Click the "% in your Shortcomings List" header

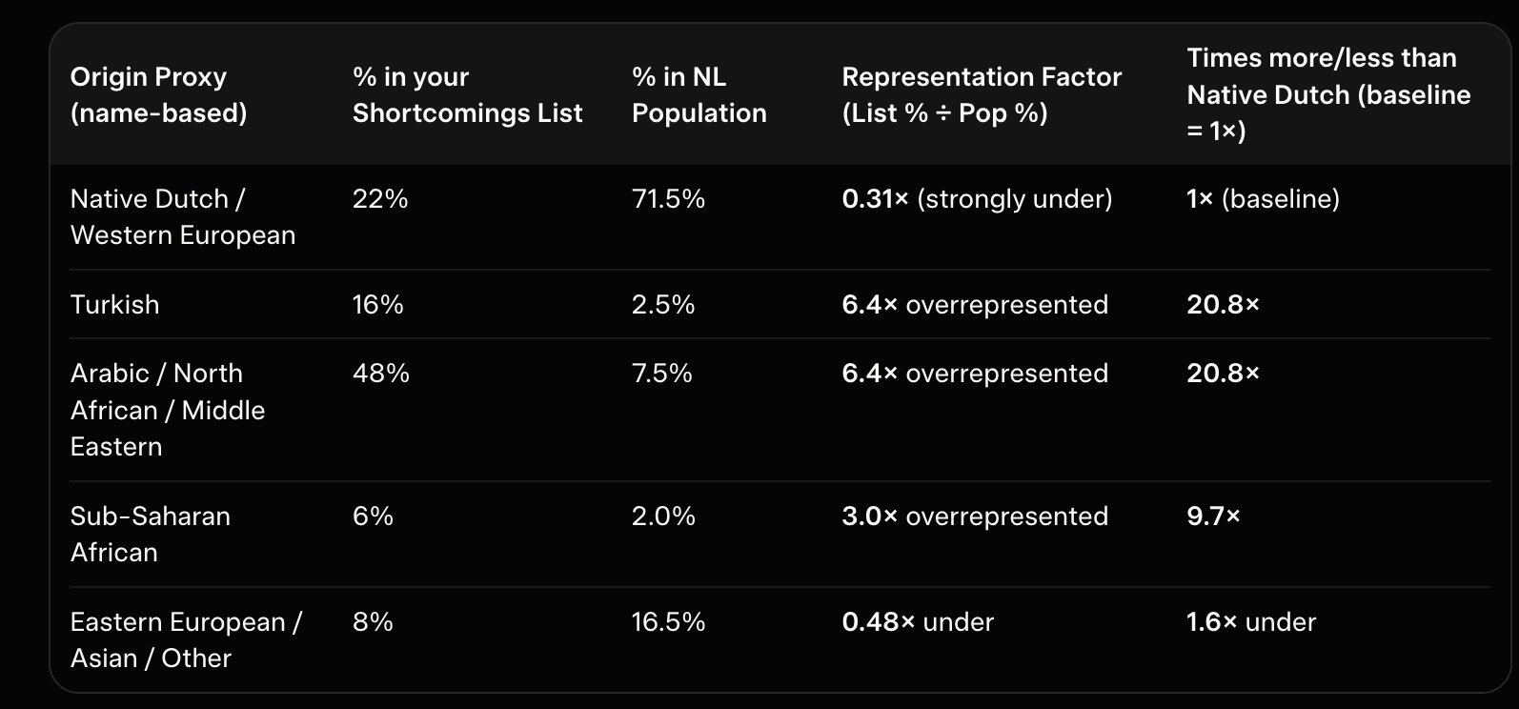coord(467,95)
